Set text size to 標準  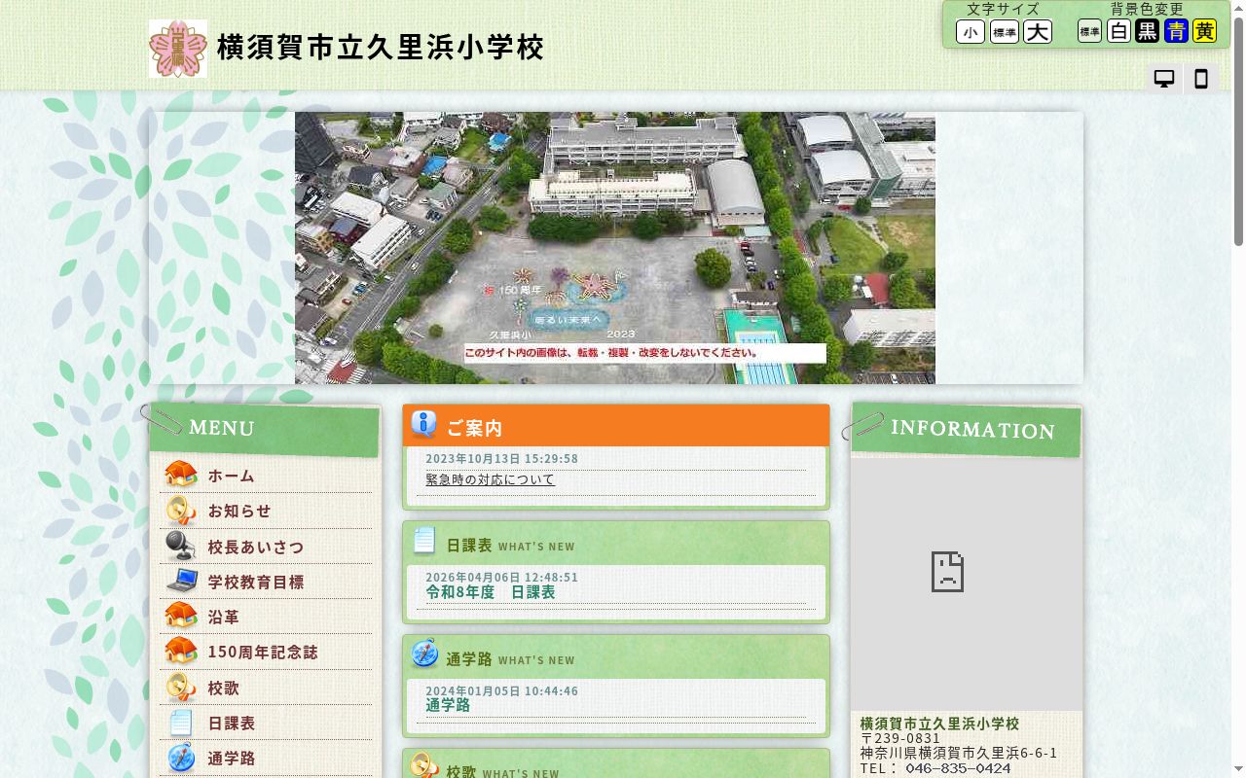(1005, 32)
